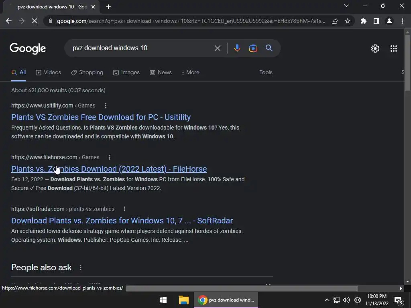Viewport: 411px width, 308px height.
Task: Expand the More search categories
Action: click(191, 72)
